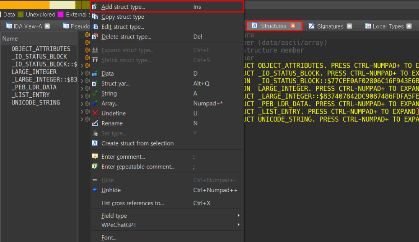Open the Field type submenu

pyautogui.click(x=167, y=216)
